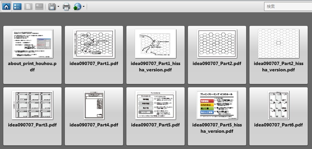The image size is (312, 149).
Task: Open the idea090707_Part4.pdf thumbnail
Action: (x=94, y=105)
